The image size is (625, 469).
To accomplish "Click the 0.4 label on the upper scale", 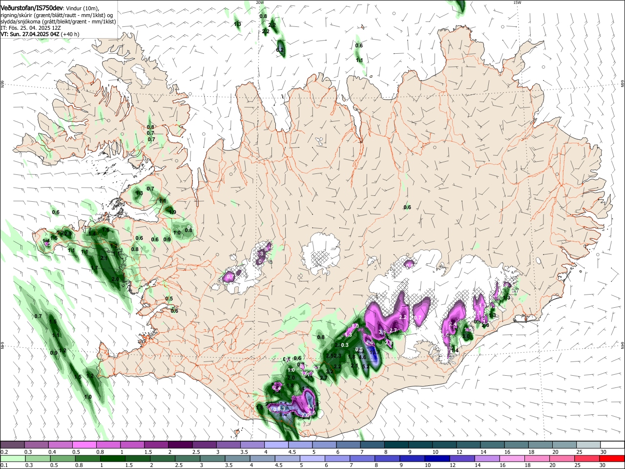I will coord(52,452).
